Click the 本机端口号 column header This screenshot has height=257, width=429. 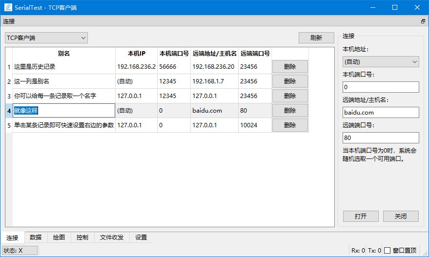(174, 53)
